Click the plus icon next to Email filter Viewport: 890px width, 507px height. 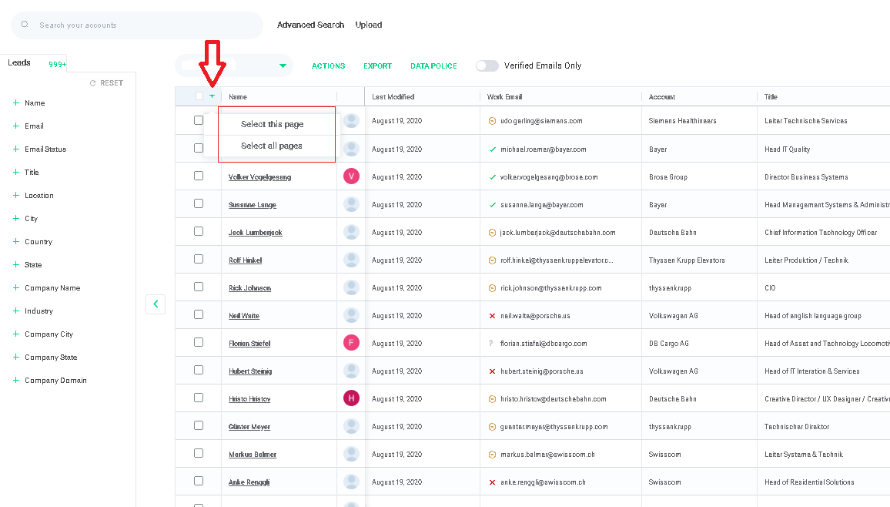[15, 126]
